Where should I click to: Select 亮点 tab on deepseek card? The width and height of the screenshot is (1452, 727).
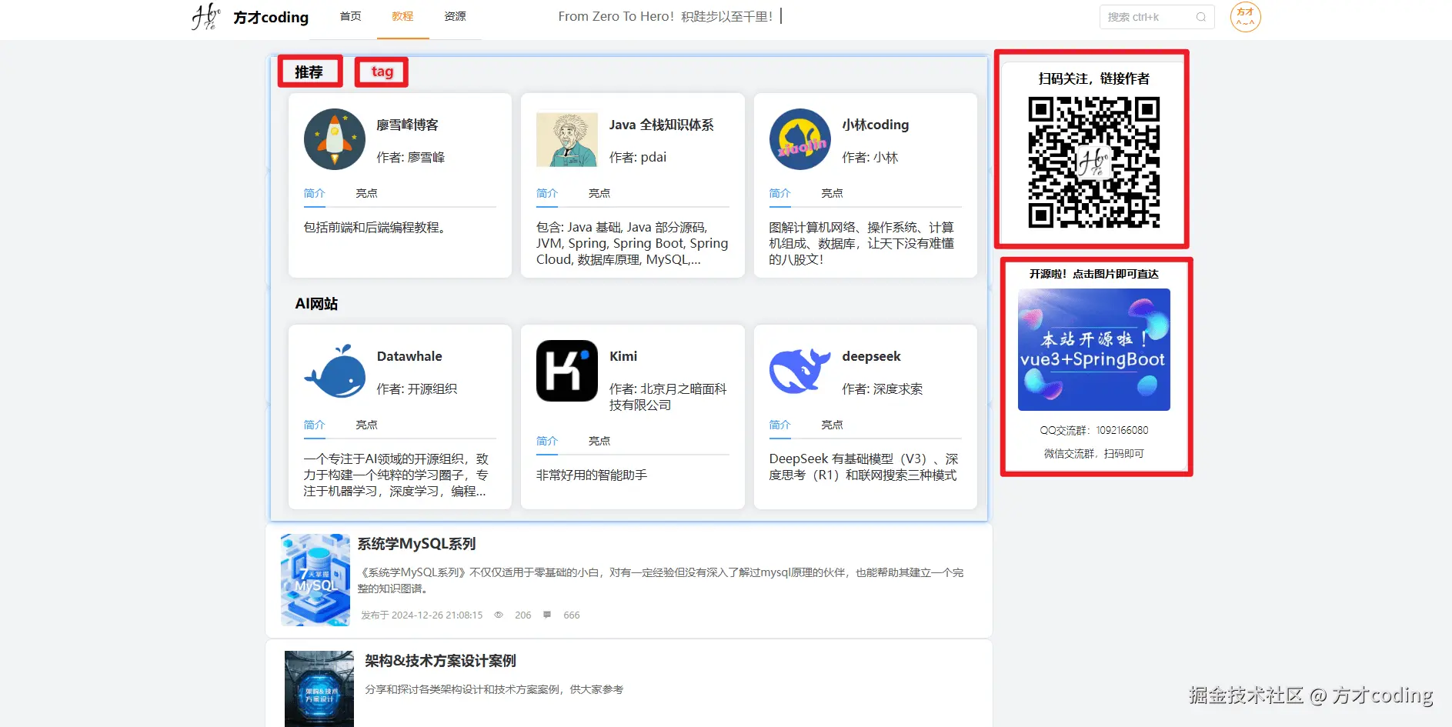[x=832, y=425]
